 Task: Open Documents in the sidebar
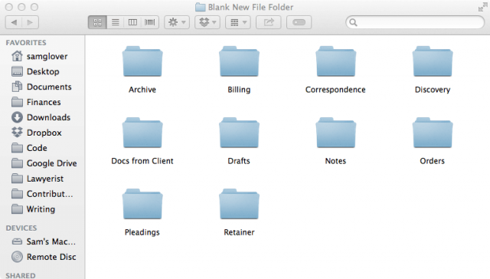[42, 87]
